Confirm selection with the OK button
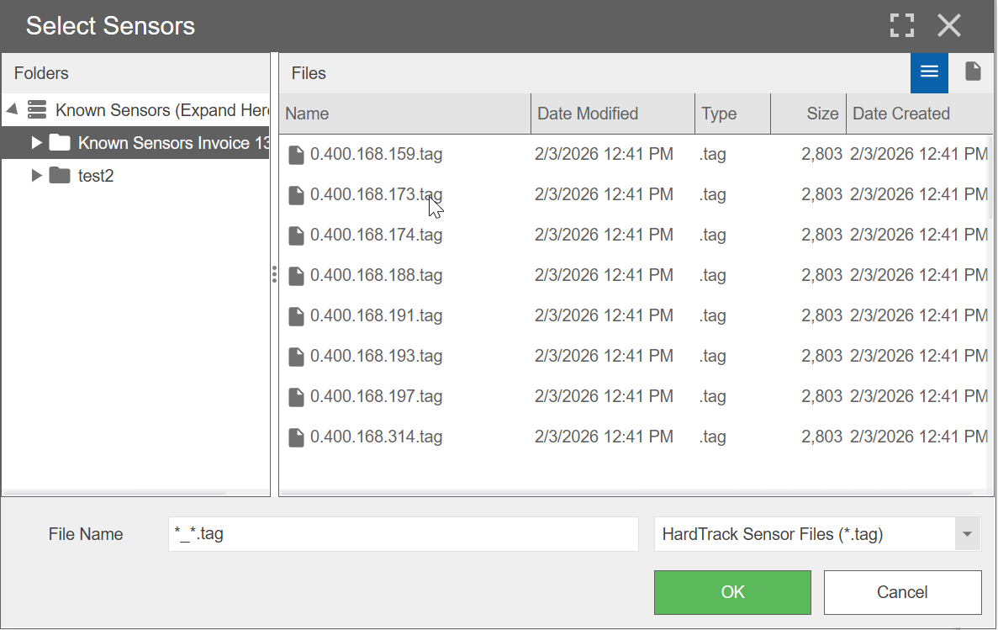Image resolution: width=998 pixels, height=630 pixels. [x=732, y=592]
